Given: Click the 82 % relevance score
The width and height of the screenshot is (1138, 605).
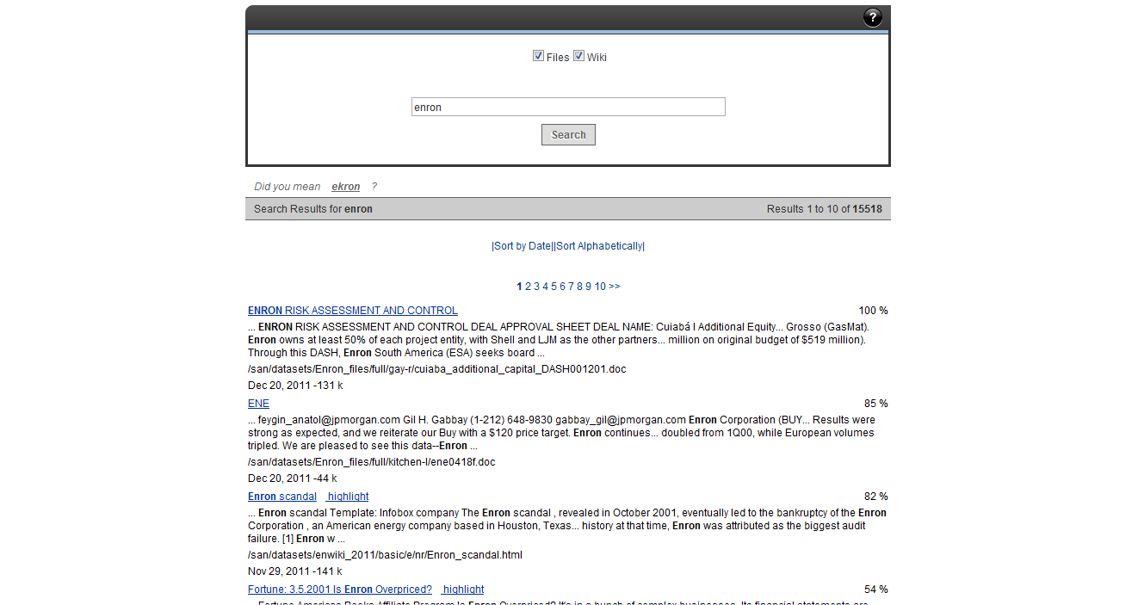Looking at the screenshot, I should pyautogui.click(x=876, y=497).
